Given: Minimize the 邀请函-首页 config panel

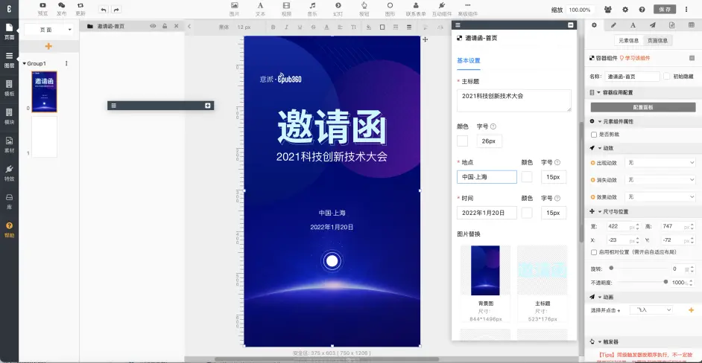Looking at the screenshot, I should 570,25.
